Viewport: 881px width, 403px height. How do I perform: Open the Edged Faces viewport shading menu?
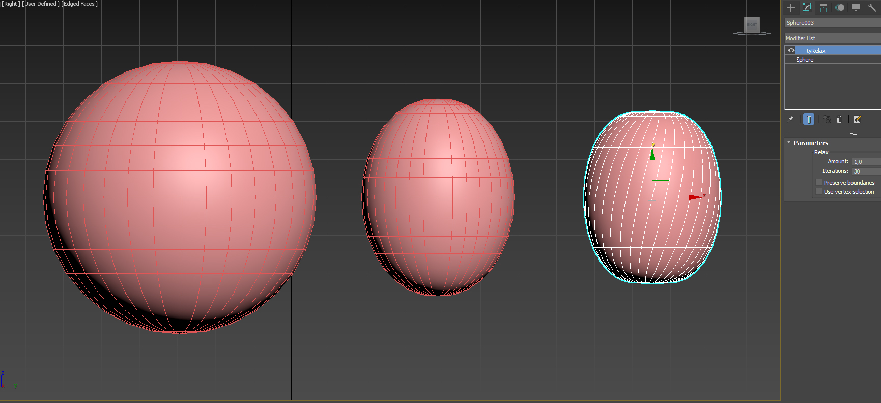(x=80, y=4)
